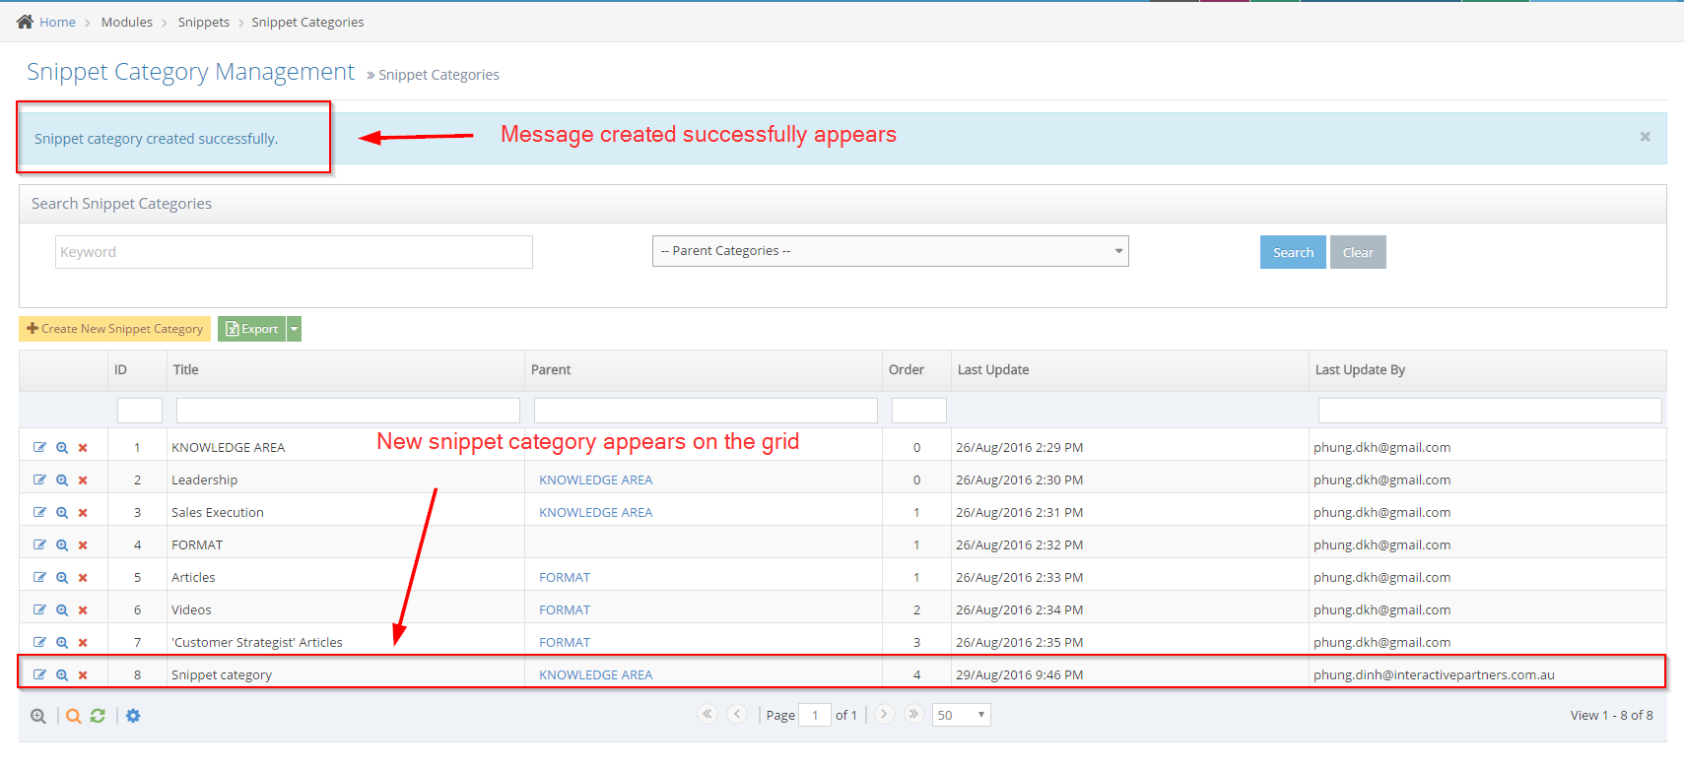Click the Search button
The image size is (1684, 766).
[x=1292, y=252]
